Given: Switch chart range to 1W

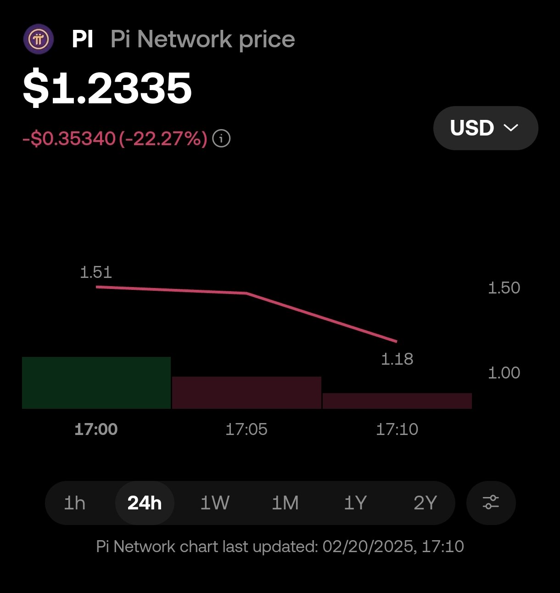Looking at the screenshot, I should coord(215,503).
